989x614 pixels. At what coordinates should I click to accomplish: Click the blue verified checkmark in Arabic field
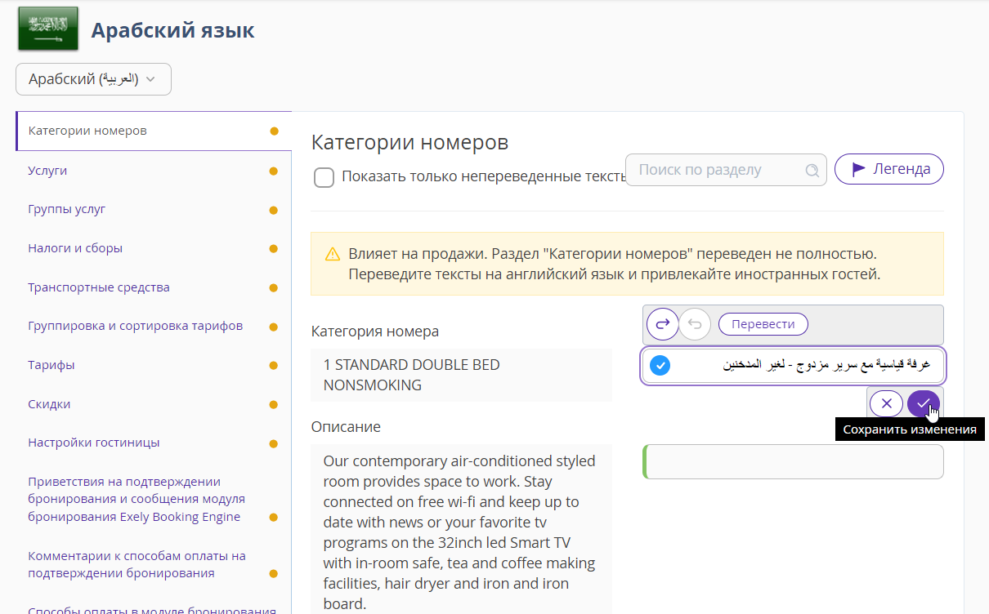(660, 366)
